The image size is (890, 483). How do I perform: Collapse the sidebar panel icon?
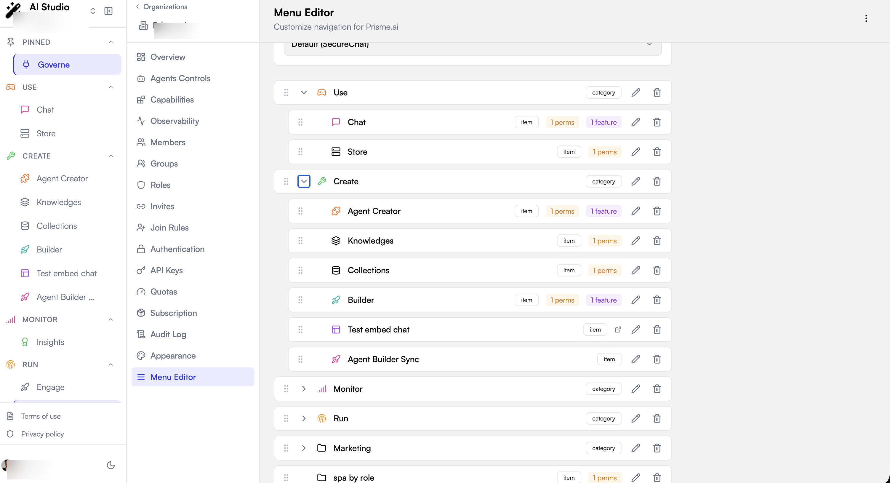click(x=108, y=11)
